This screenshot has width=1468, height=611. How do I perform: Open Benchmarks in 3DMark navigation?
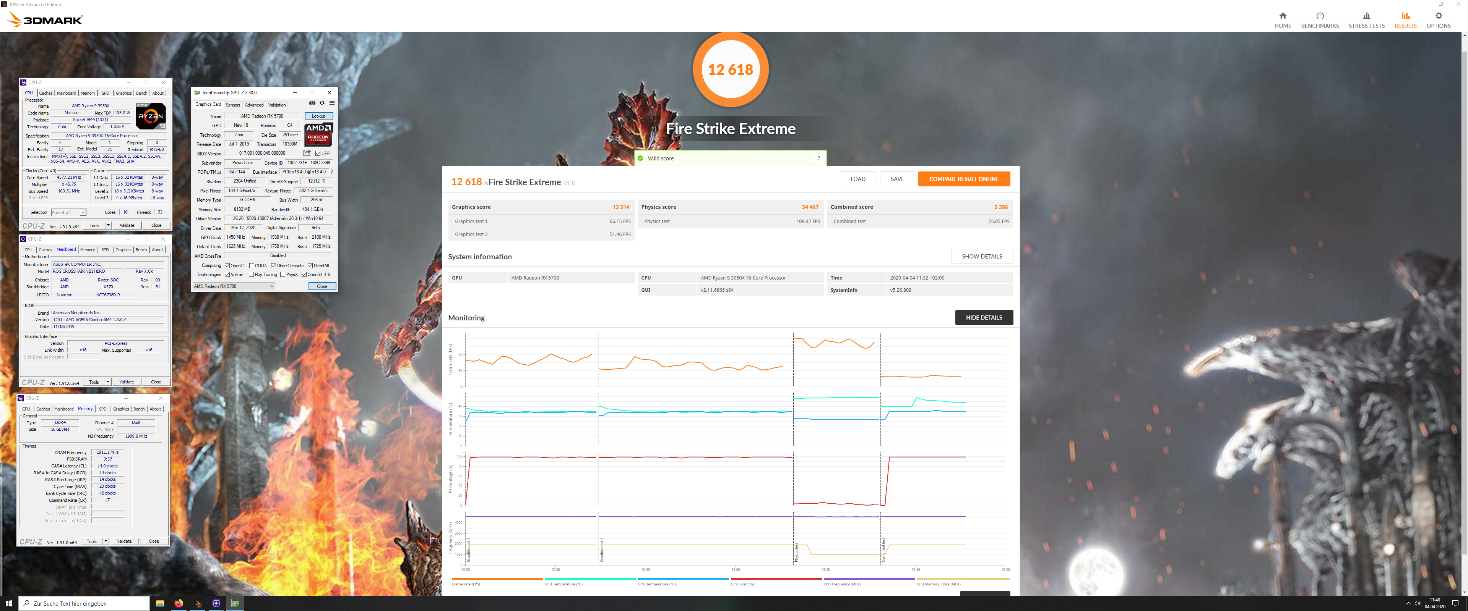pyautogui.click(x=1320, y=20)
